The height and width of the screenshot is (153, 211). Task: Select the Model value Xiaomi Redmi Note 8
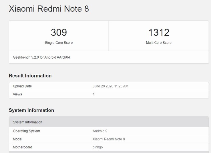click(x=109, y=139)
